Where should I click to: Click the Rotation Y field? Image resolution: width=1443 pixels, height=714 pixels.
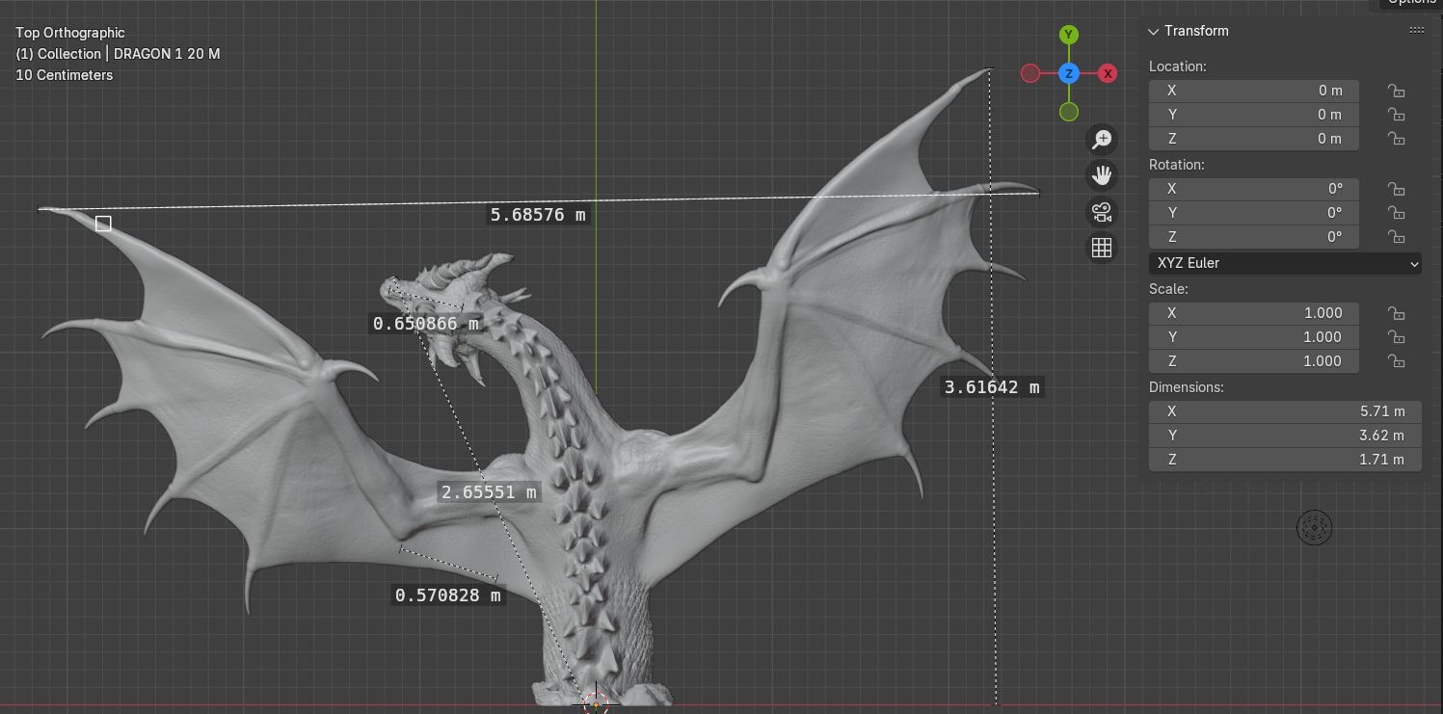tap(1254, 213)
